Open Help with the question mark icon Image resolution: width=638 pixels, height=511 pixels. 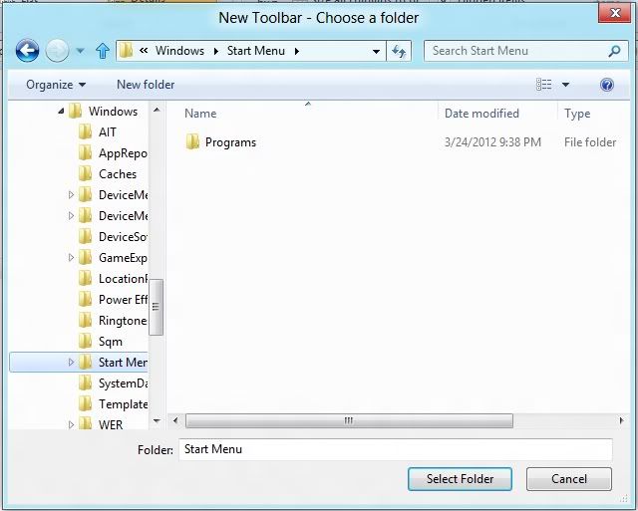607,85
